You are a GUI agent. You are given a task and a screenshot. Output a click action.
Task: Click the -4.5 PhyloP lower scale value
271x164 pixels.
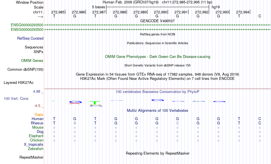pos(37,106)
